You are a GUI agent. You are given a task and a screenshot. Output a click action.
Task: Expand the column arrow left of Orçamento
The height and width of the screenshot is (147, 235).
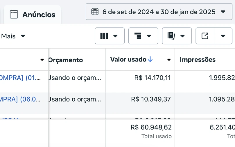42,60
